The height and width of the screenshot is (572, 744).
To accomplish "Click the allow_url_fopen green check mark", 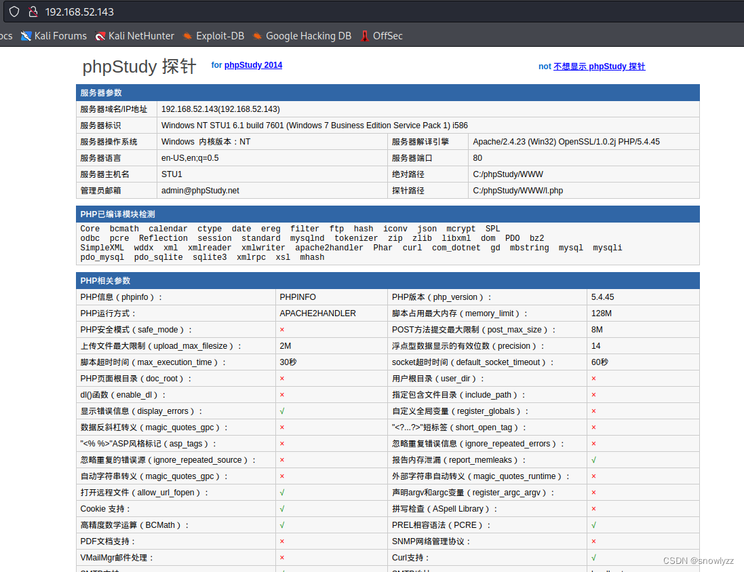I will point(282,493).
